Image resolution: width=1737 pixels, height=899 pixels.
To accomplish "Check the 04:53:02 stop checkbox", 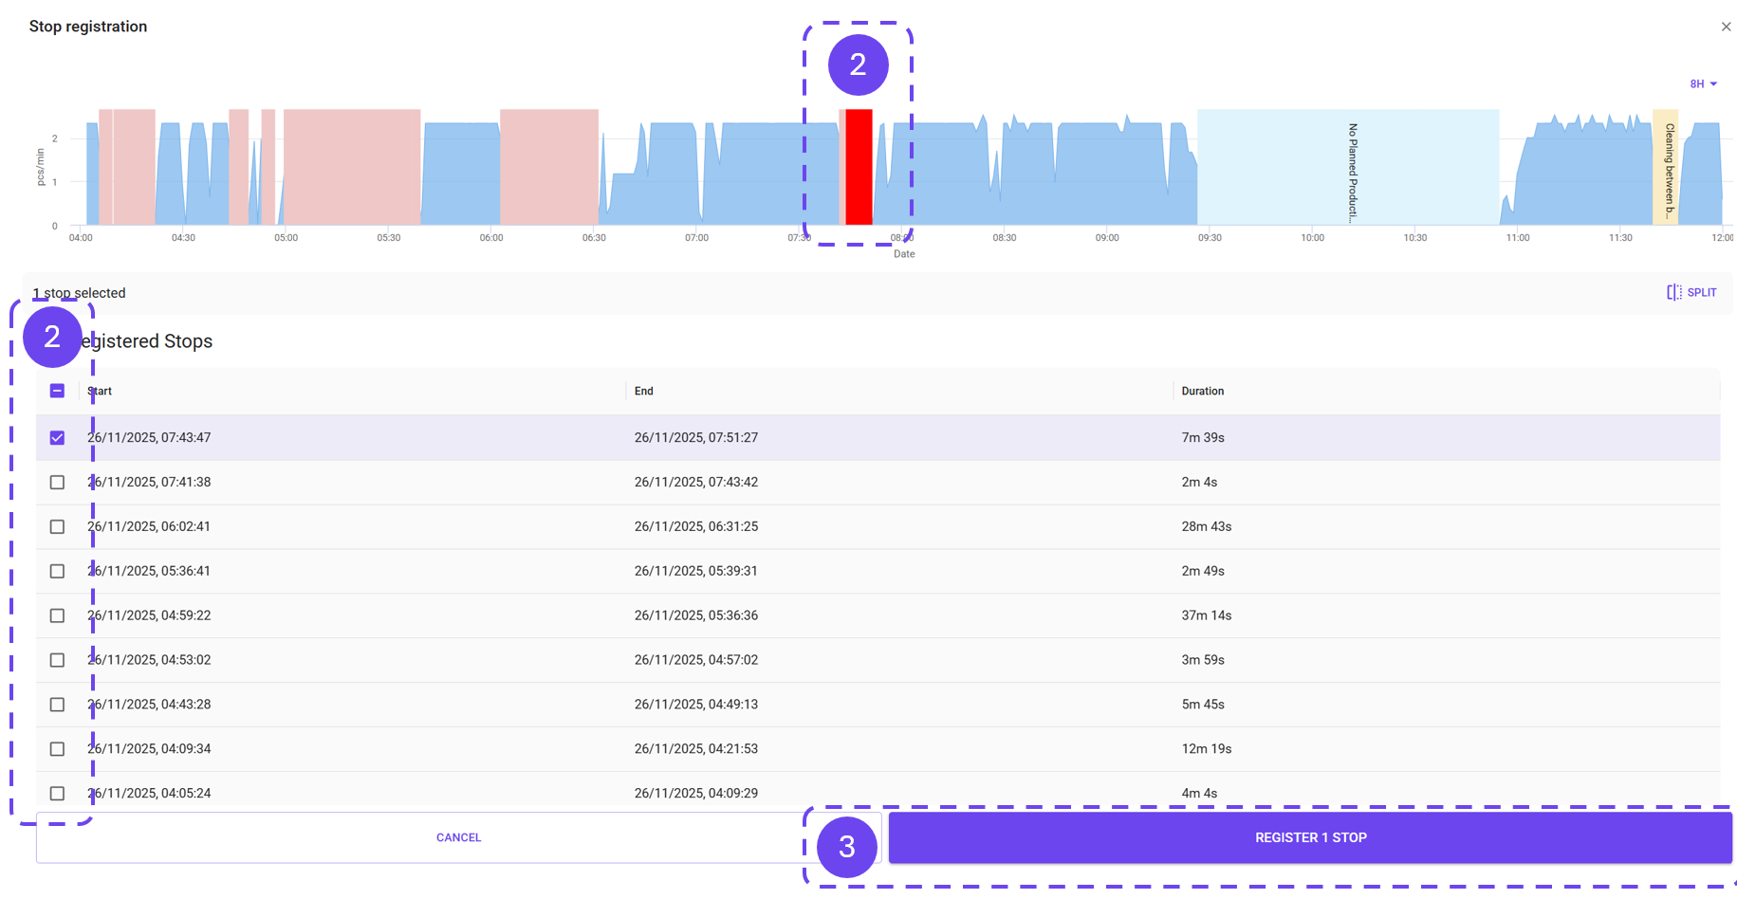I will (x=57, y=660).
